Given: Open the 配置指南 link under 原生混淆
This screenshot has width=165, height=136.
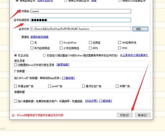Looking at the screenshot, I should (x=63, y=65).
